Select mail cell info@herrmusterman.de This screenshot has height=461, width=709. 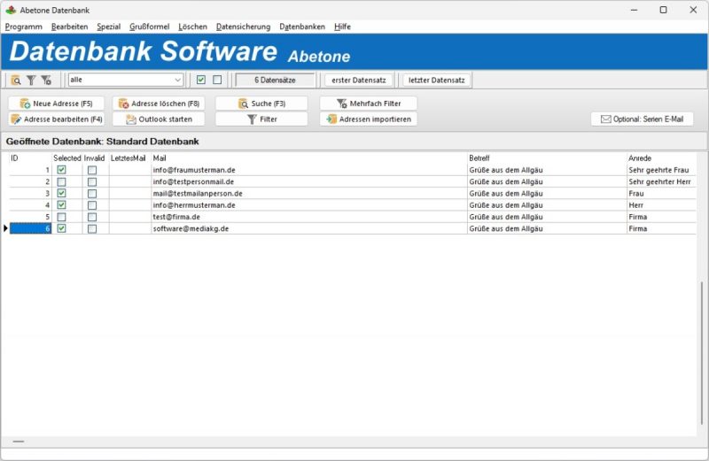click(x=309, y=205)
